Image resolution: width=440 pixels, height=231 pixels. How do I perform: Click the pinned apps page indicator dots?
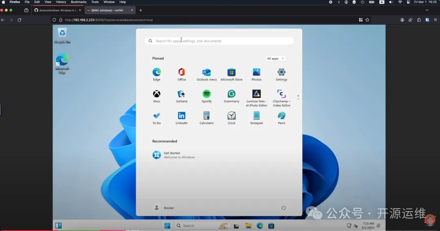click(298, 97)
